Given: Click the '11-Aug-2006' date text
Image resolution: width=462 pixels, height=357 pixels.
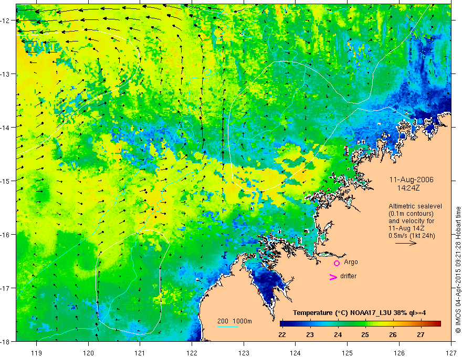Looking at the screenshot, I should tap(411, 180).
